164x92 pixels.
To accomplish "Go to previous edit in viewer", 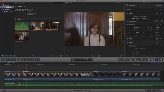I will pos(92,56).
